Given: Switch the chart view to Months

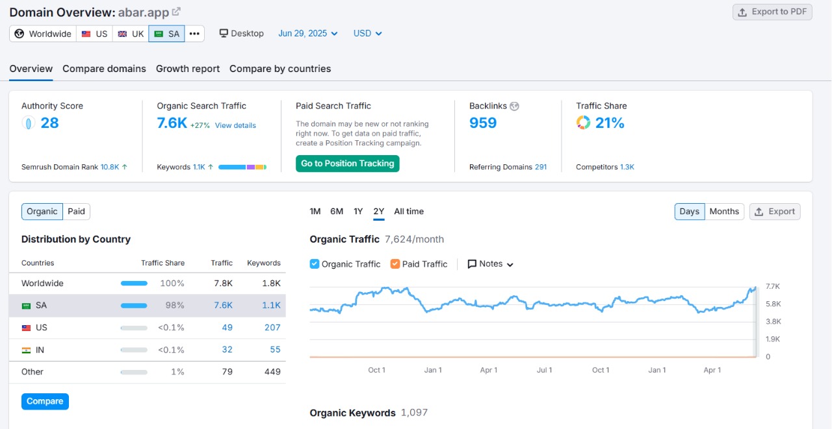Looking at the screenshot, I should coord(723,211).
